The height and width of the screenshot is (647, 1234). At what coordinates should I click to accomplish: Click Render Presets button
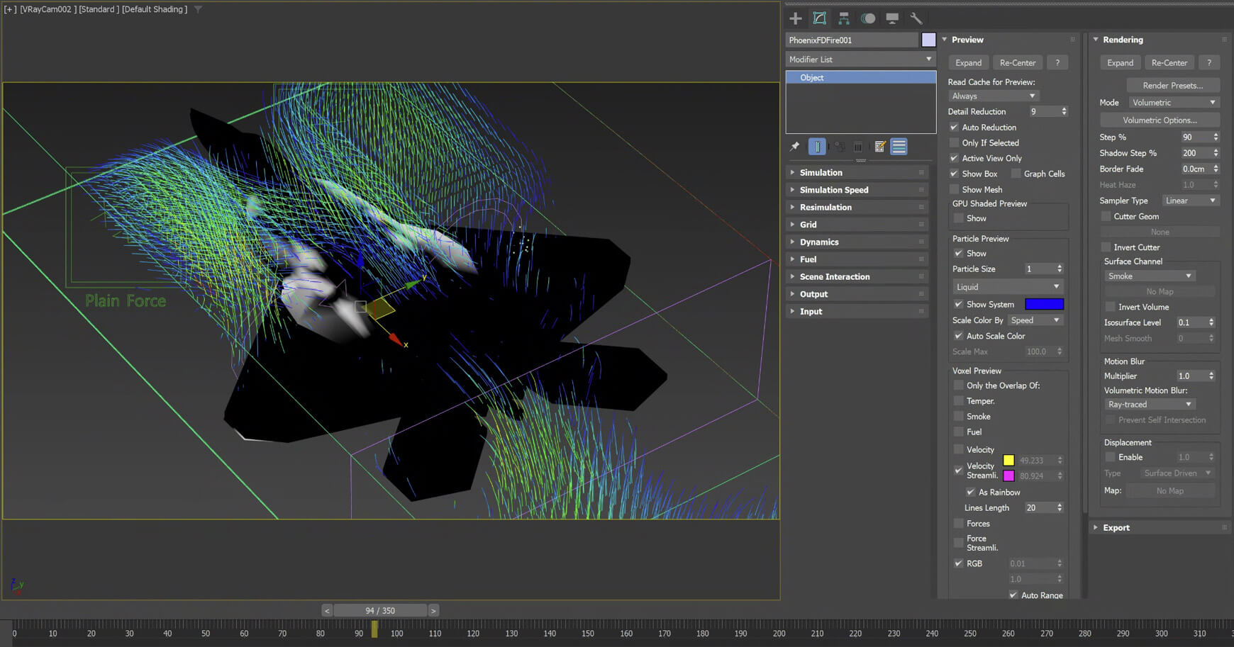1173,85
